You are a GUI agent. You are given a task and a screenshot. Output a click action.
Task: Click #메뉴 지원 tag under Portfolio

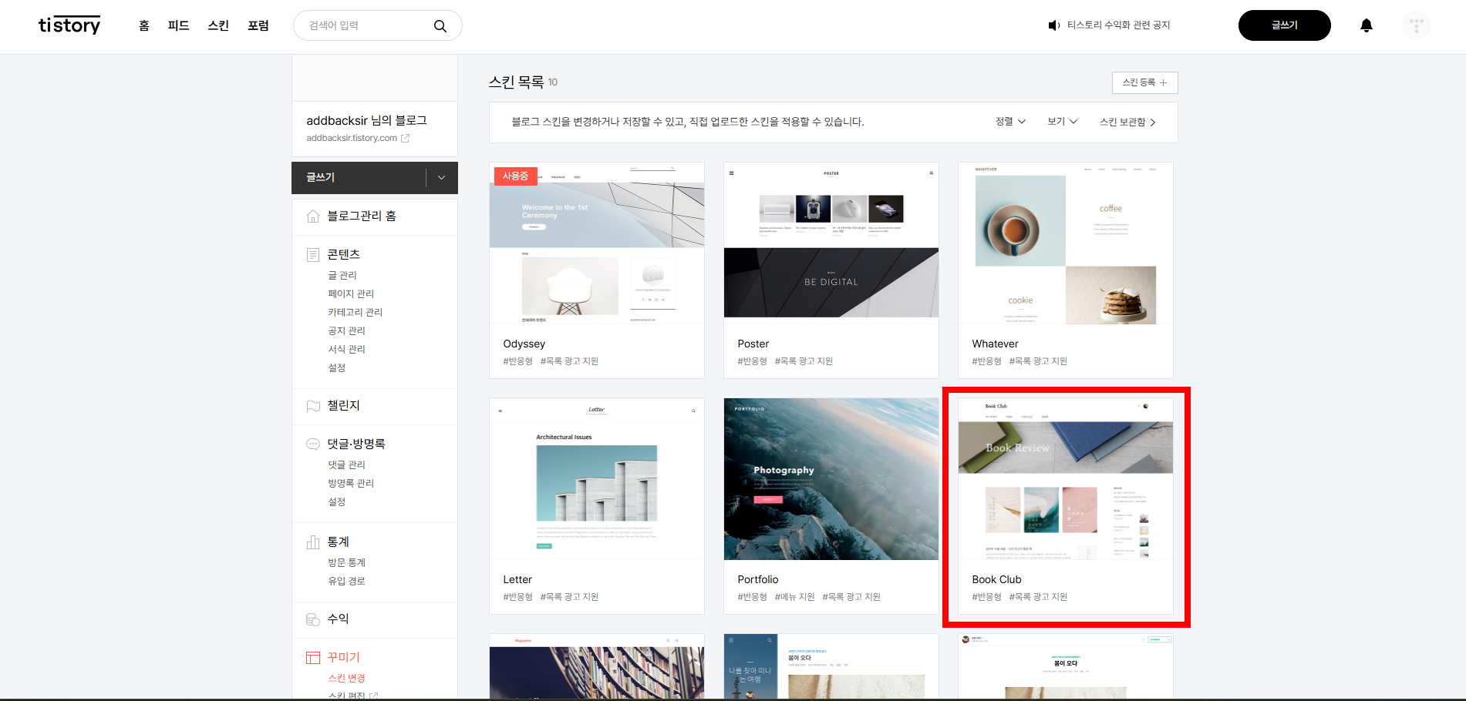coord(794,597)
